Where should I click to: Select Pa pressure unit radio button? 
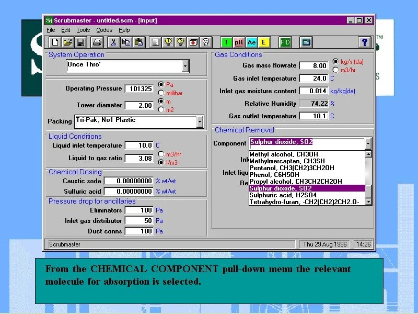pos(161,84)
